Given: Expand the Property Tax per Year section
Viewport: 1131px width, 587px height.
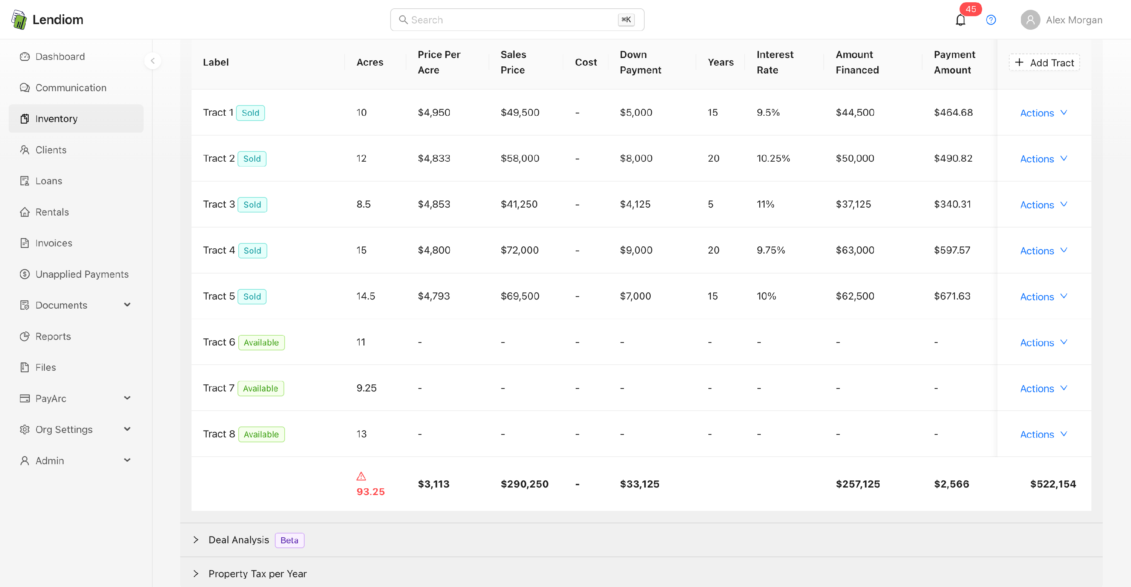Looking at the screenshot, I should point(196,574).
